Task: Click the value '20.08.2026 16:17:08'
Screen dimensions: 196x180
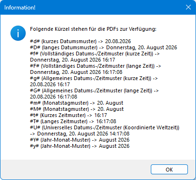Action: (x=53, y=97)
